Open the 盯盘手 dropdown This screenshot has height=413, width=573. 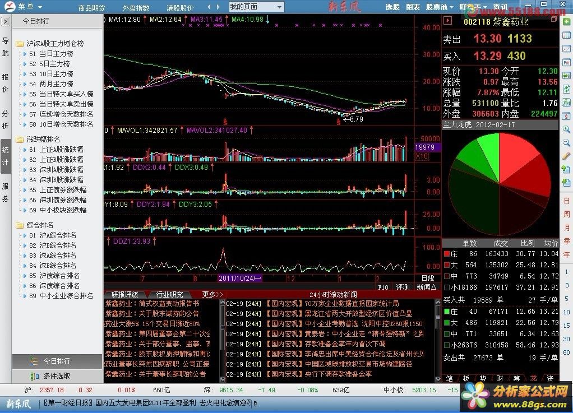coord(473,7)
